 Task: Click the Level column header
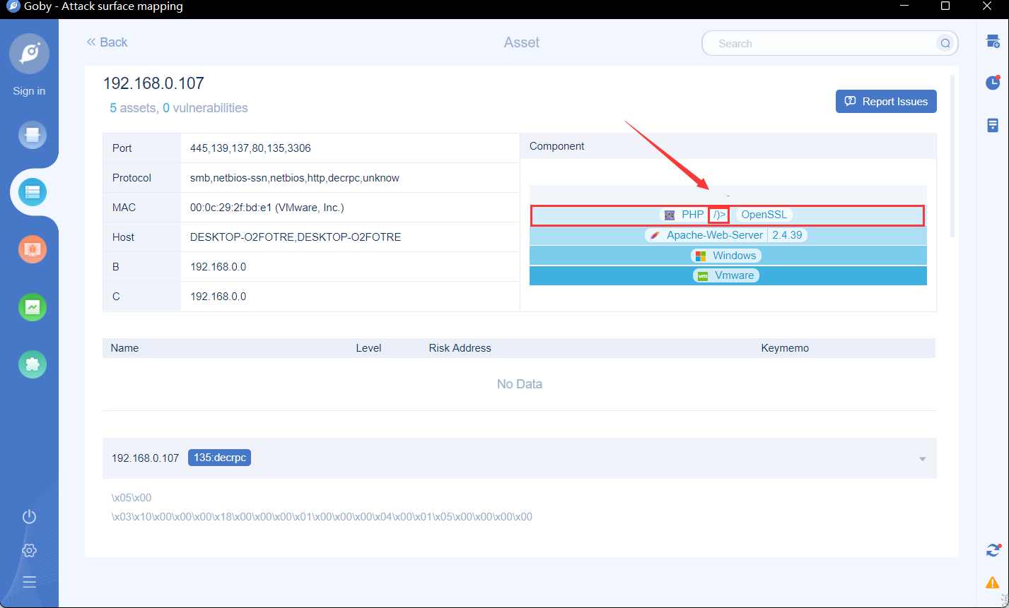[368, 348]
